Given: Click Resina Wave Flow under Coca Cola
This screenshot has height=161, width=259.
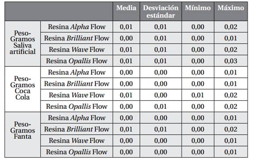Looking at the screenshot, I should pyautogui.click(x=77, y=95).
